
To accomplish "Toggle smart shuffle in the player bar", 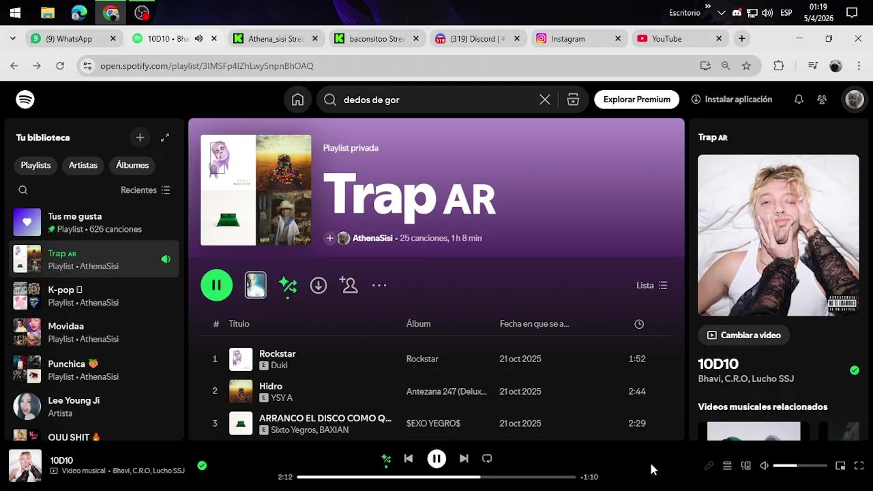I will point(386,460).
